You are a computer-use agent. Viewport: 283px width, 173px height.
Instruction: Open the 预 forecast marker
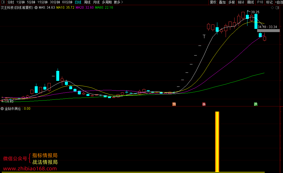click(174, 104)
